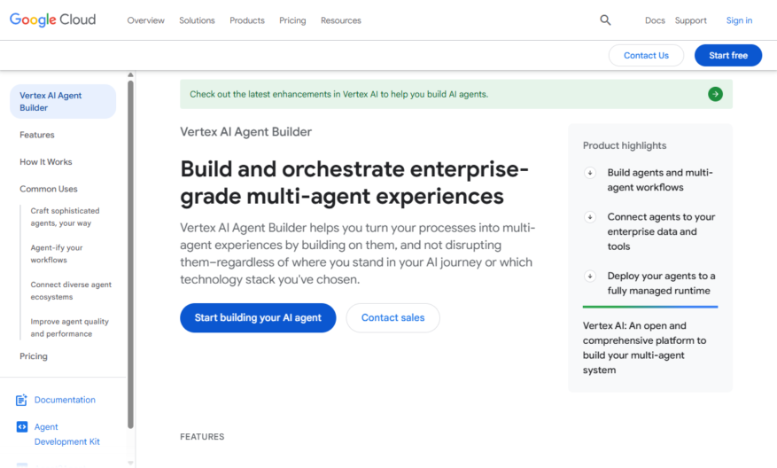Select Common Uses in the sidebar

coord(49,189)
